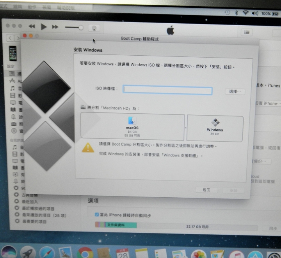Open Safari from the Dock
The width and height of the screenshot is (281, 258).
pyautogui.click(x=47, y=253)
